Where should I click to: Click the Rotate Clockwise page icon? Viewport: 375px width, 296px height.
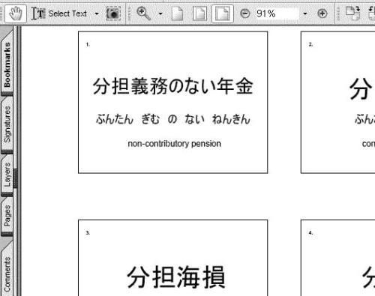pos(352,13)
